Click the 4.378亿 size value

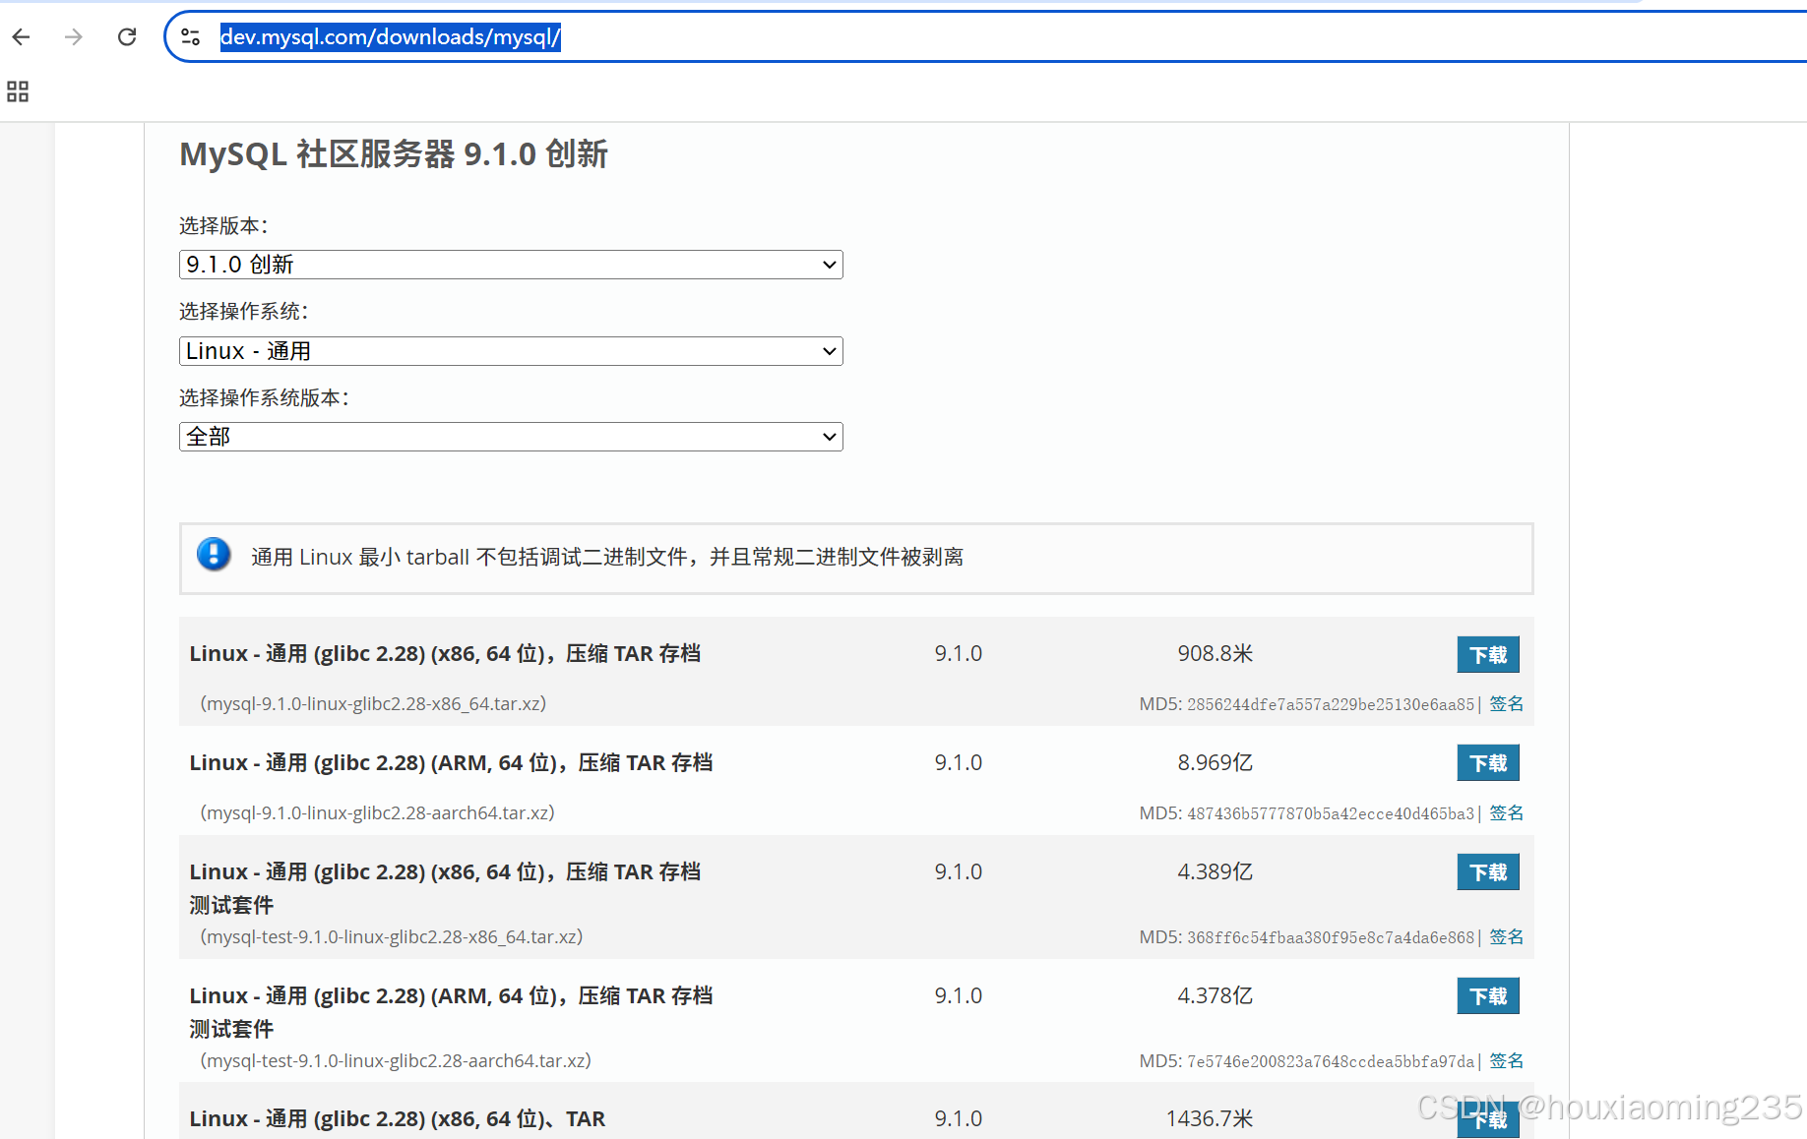[1215, 996]
